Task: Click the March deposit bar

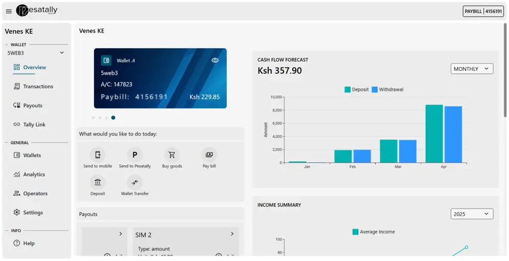Action: pos(388,151)
